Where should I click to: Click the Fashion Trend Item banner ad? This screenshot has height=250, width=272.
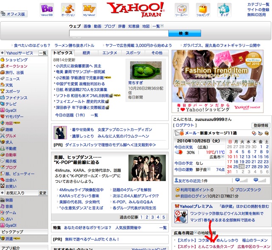coord(218,81)
